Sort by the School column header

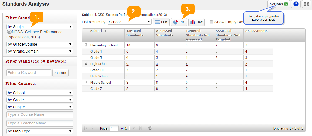click(x=96, y=31)
